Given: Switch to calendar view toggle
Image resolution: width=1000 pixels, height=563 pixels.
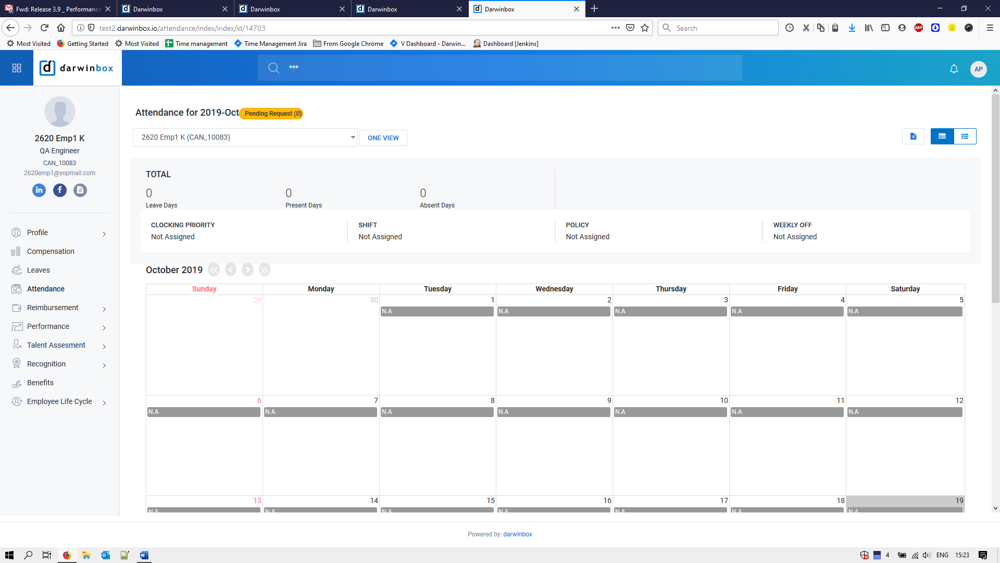Looking at the screenshot, I should [942, 137].
